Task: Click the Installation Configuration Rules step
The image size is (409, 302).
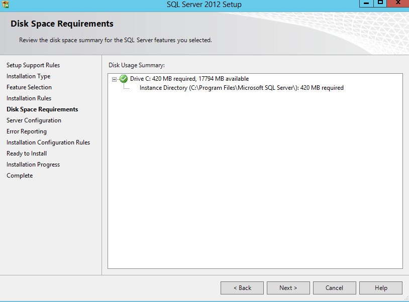Action: [x=48, y=142]
